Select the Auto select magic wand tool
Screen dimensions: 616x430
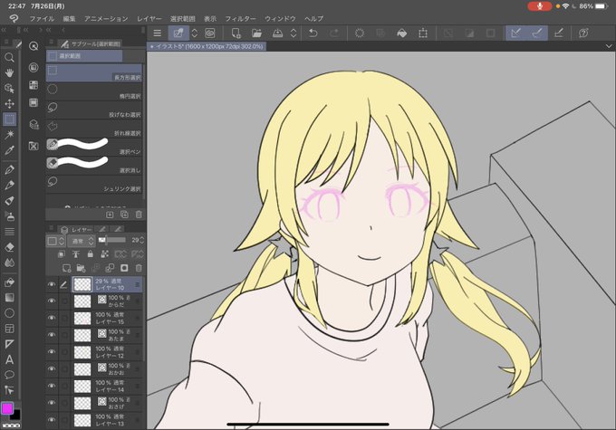click(x=9, y=135)
